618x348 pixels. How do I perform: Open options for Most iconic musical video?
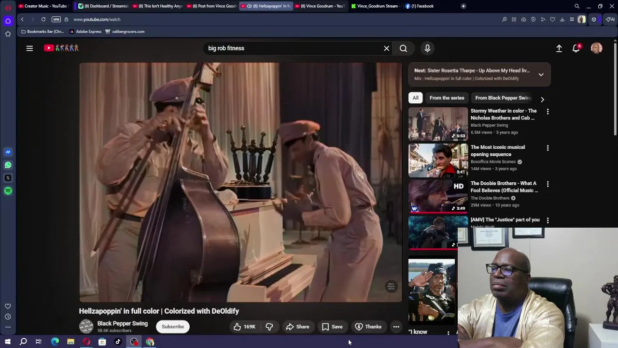(x=548, y=148)
